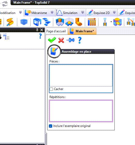Click the refresh arrows icon in title bar
This screenshot has height=145, width=135.
[5, 4]
